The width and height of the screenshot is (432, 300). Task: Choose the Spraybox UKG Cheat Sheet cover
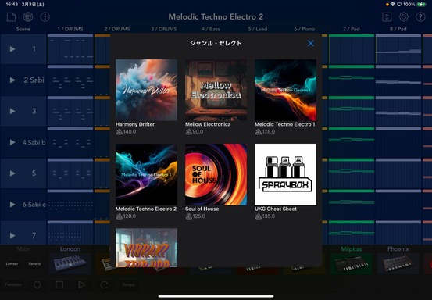285,174
